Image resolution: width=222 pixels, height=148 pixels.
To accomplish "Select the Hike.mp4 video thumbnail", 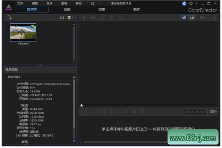I will pyautogui.click(x=23, y=32).
